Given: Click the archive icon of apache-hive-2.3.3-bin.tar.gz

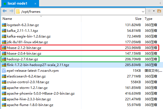Looking at the screenshot, I should click(4, 99).
